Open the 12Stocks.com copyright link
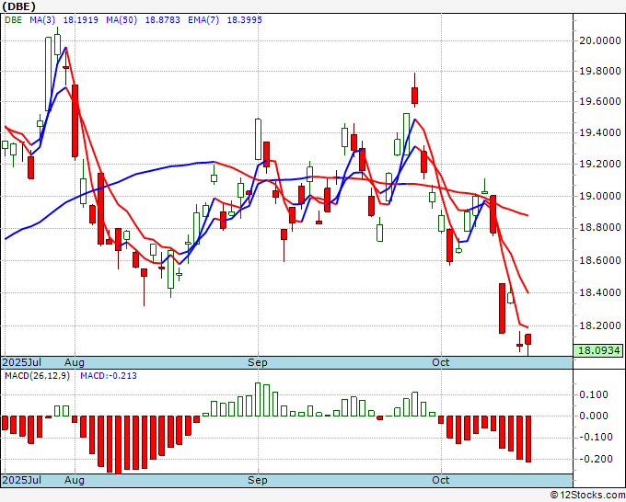The height and width of the screenshot is (502, 626). coord(587,496)
